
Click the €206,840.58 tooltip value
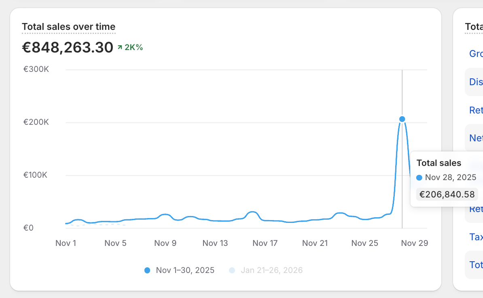(x=447, y=194)
